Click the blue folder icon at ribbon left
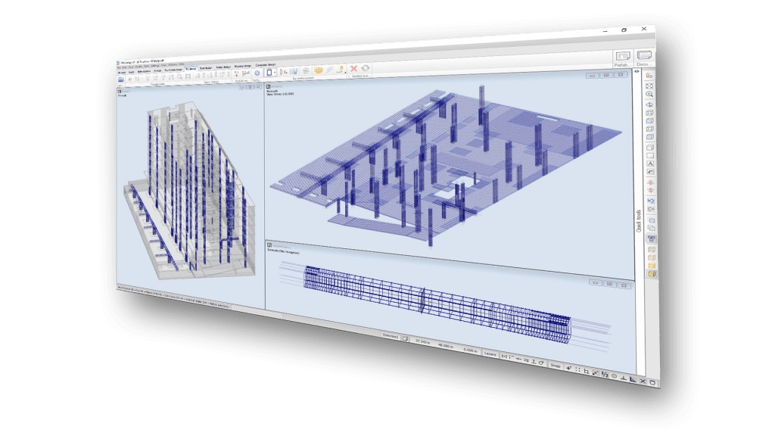775x436 pixels. 120,79
